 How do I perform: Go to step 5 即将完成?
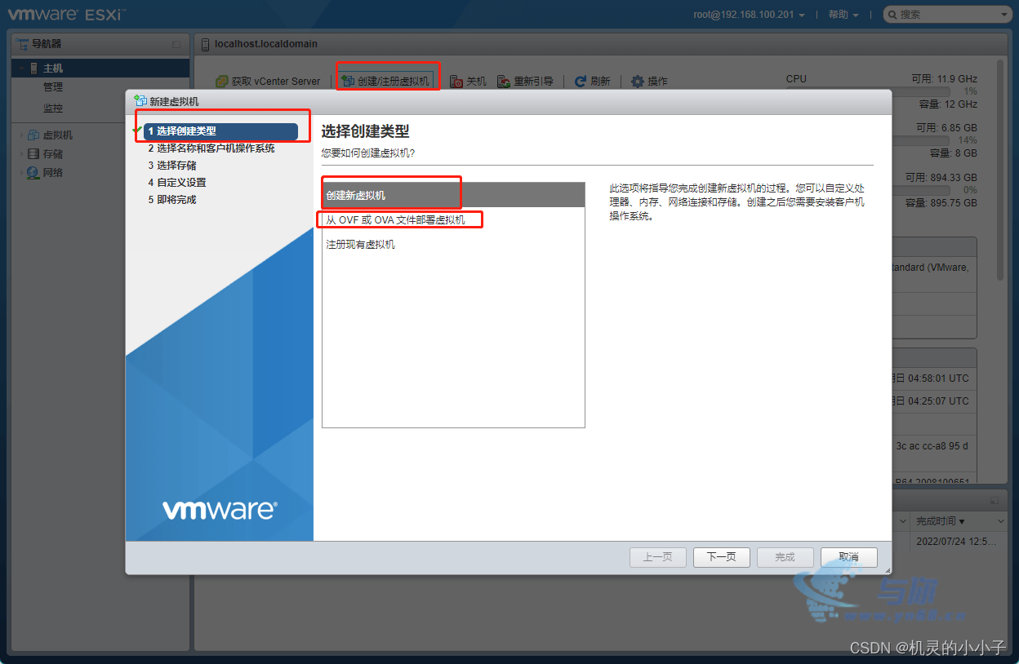pos(172,200)
